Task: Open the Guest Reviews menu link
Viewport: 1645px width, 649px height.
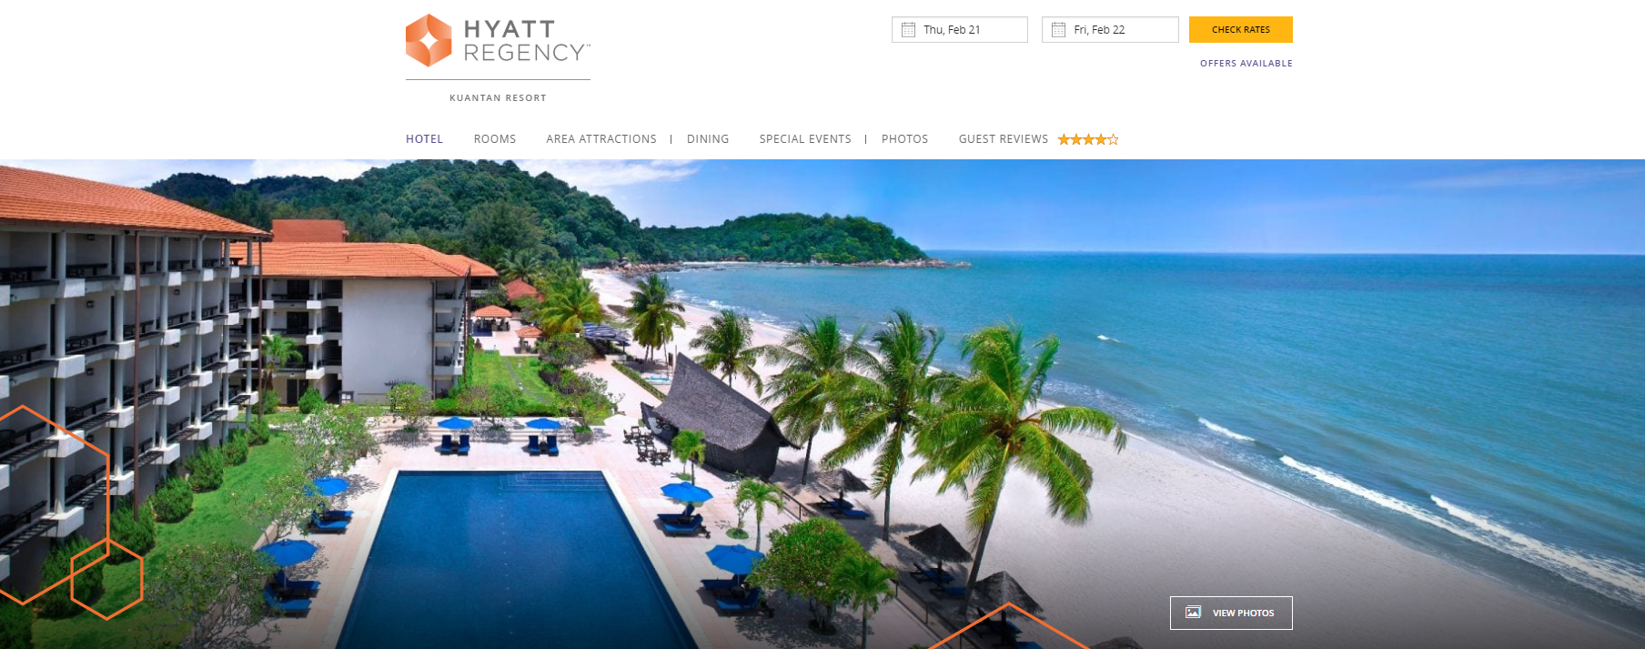Action: tap(1004, 139)
